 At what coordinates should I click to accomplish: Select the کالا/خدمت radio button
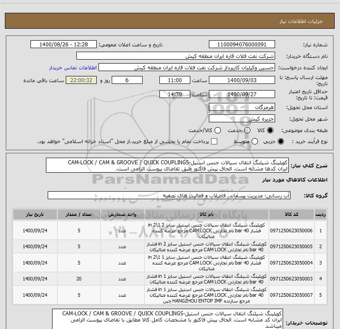click(x=218, y=130)
